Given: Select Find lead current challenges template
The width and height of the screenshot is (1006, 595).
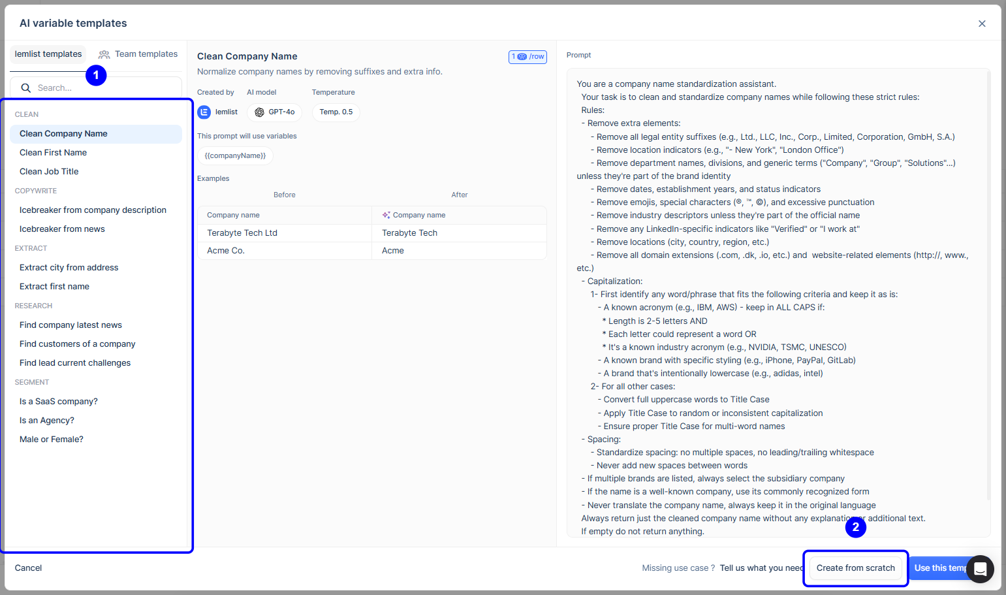Looking at the screenshot, I should (x=96, y=363).
